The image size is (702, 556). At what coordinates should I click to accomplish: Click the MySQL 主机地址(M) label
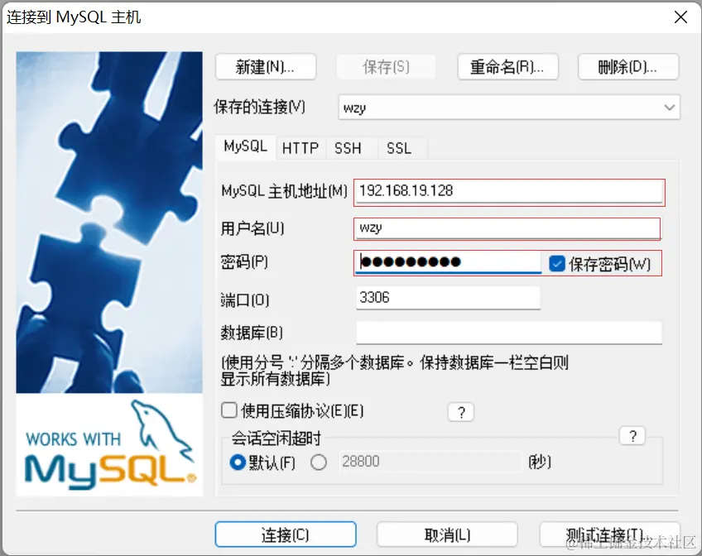[284, 191]
